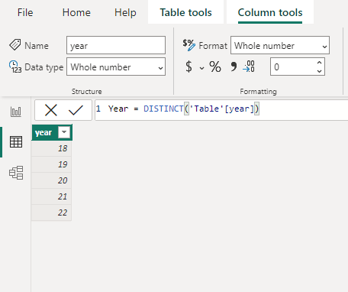Open the Help tab

[x=125, y=12]
